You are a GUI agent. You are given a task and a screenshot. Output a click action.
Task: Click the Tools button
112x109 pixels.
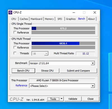pyautogui.click(x=53, y=99)
